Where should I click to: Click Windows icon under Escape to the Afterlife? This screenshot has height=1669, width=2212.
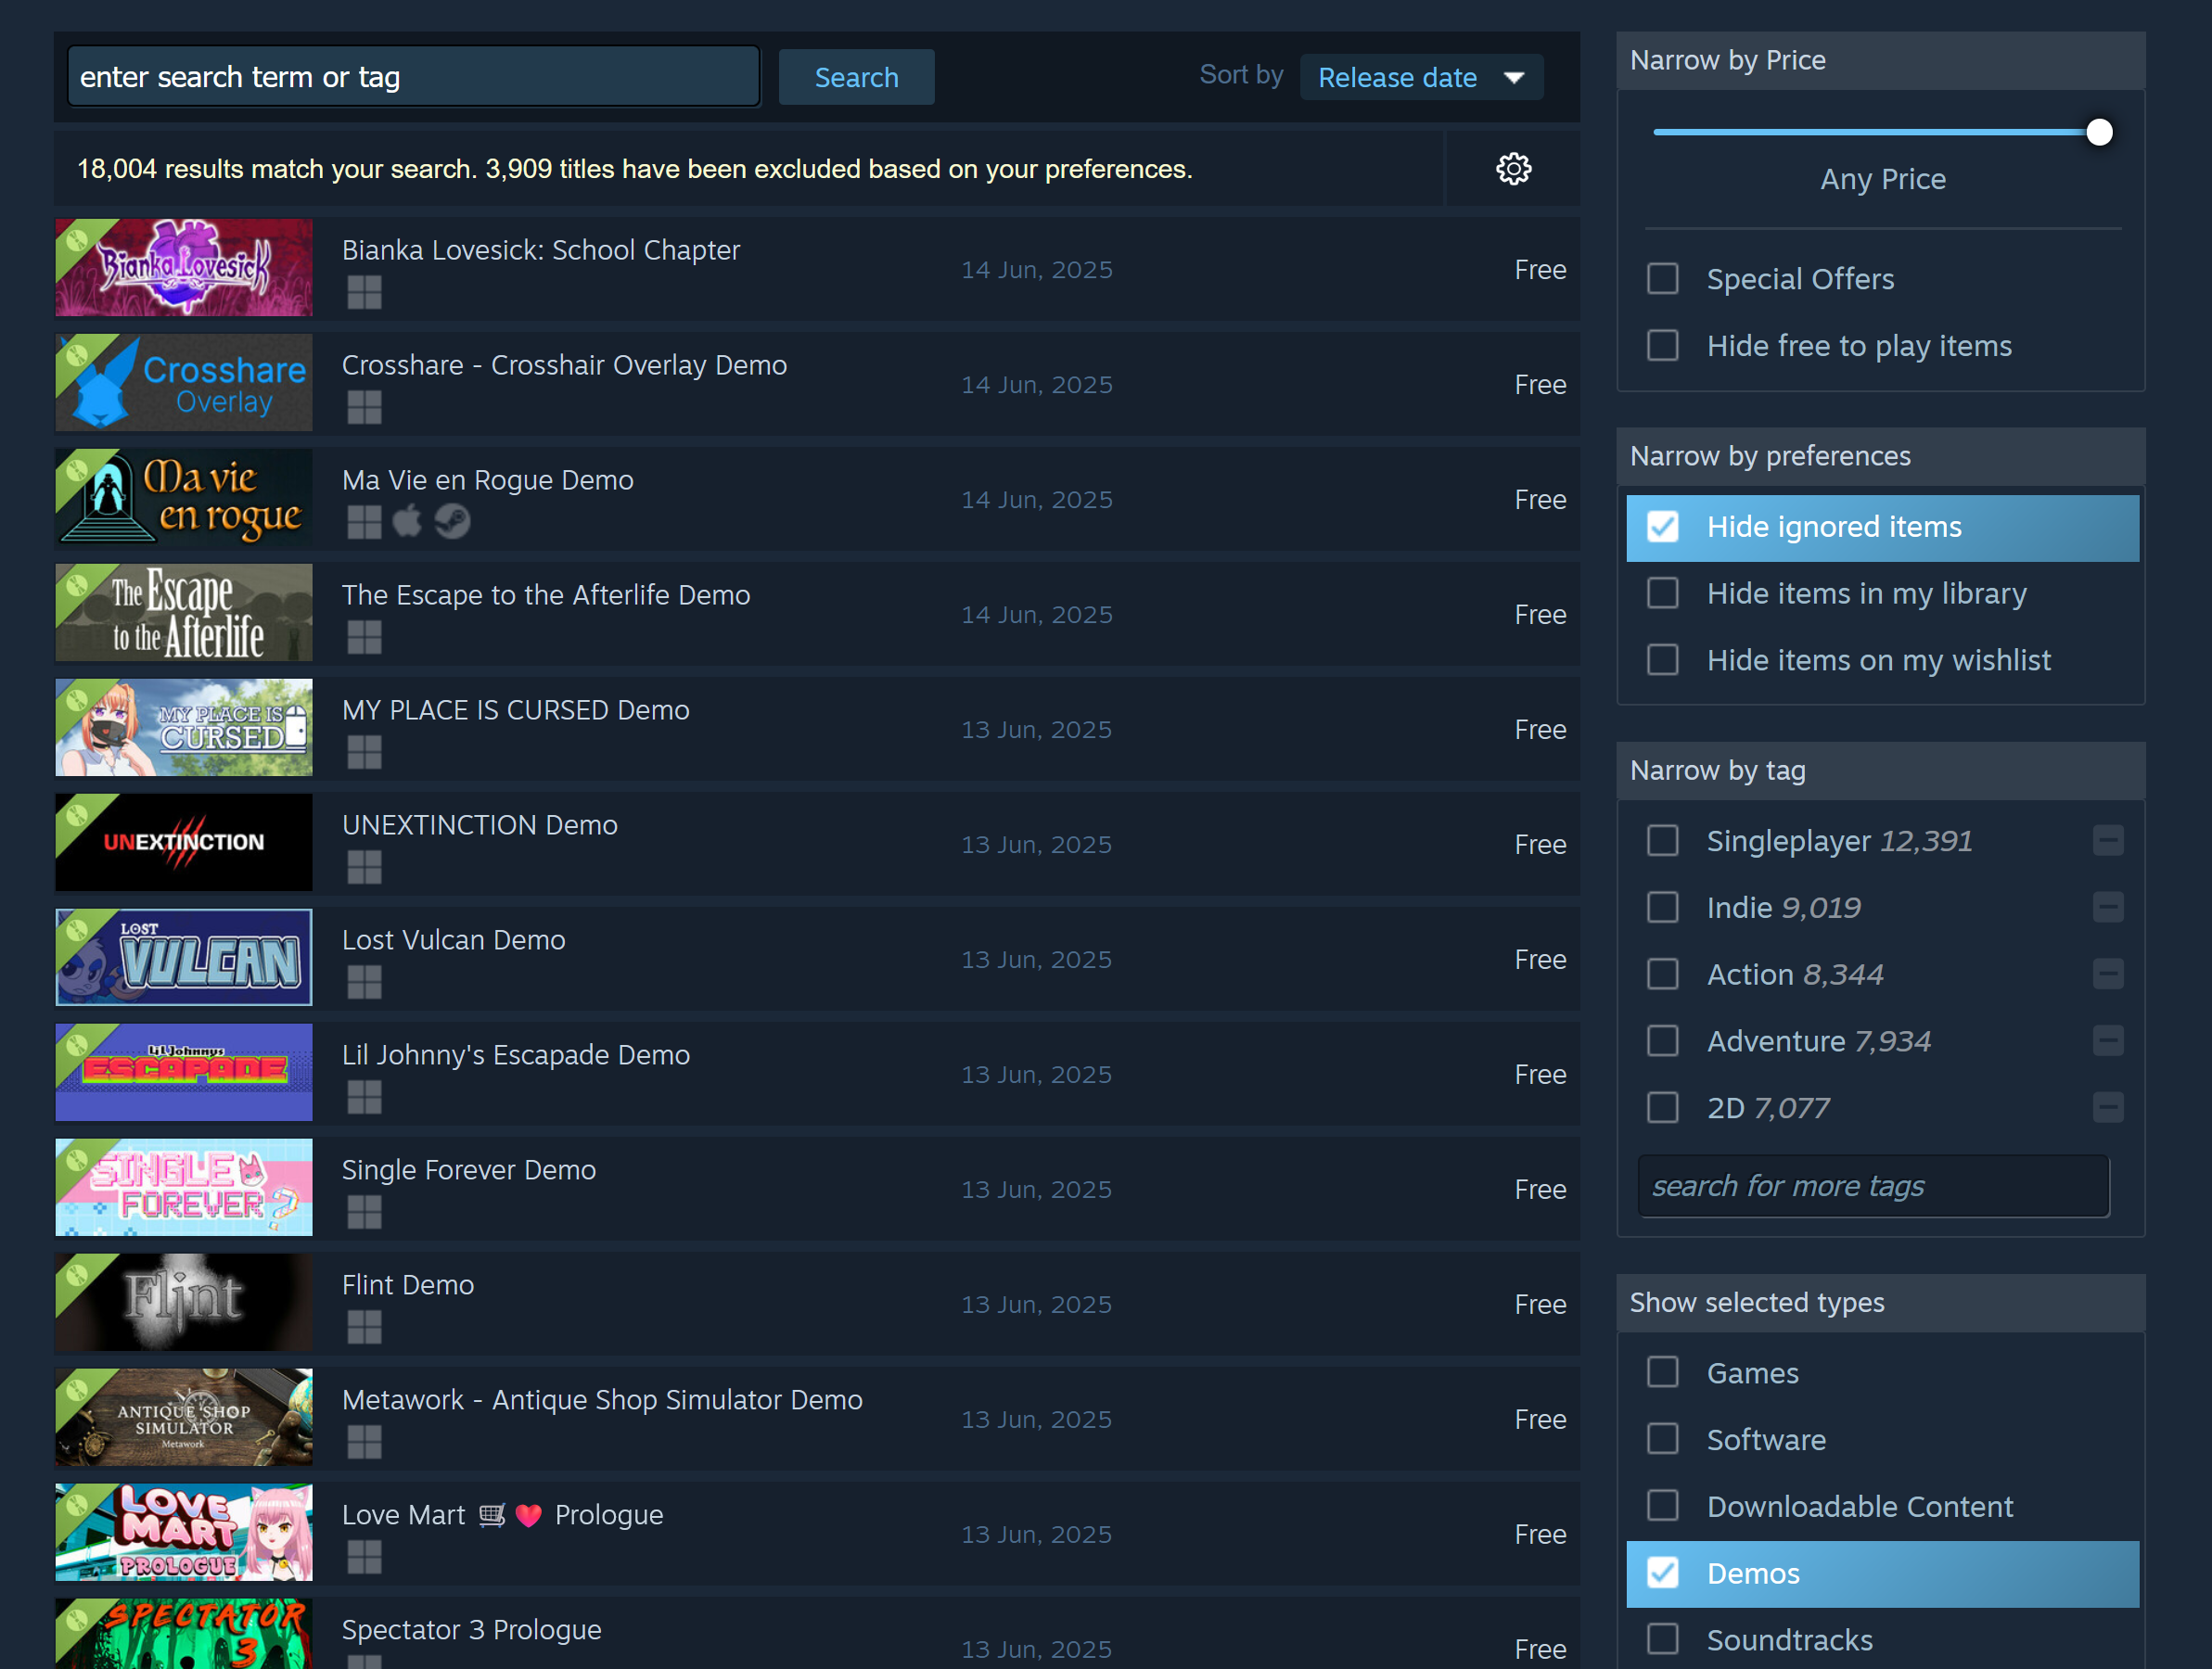[x=364, y=637]
